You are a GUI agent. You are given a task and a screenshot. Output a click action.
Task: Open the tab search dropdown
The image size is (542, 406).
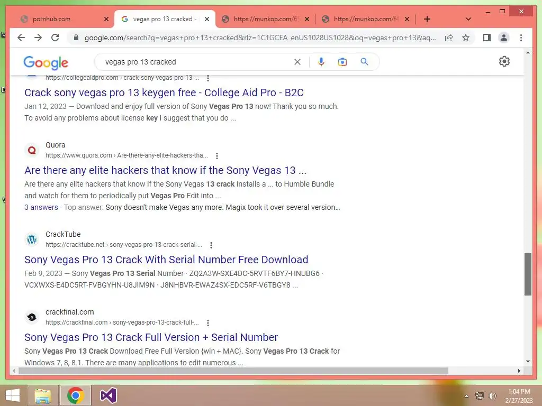[468, 19]
